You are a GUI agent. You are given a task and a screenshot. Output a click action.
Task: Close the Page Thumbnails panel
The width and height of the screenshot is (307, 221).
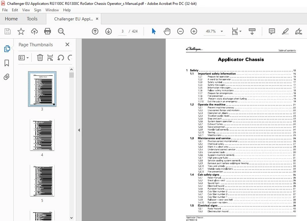pos(67,44)
